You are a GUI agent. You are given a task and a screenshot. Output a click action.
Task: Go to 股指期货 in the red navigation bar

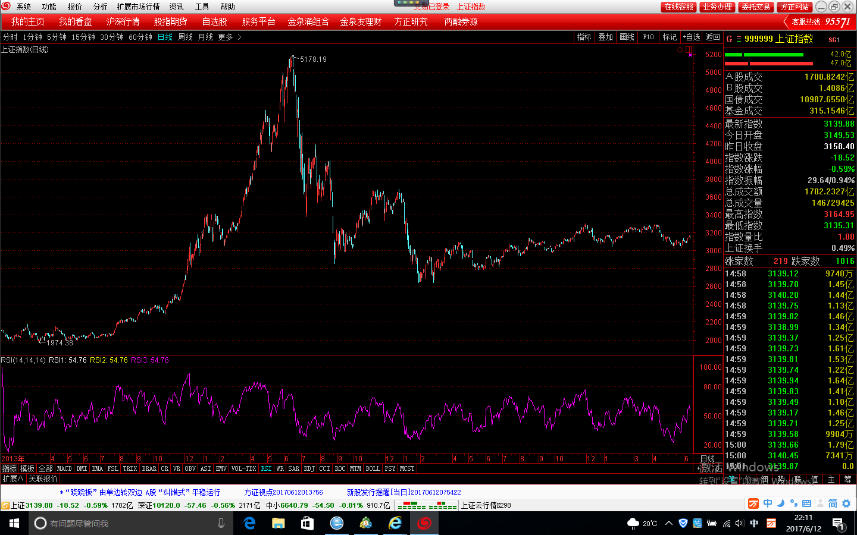[x=171, y=21]
